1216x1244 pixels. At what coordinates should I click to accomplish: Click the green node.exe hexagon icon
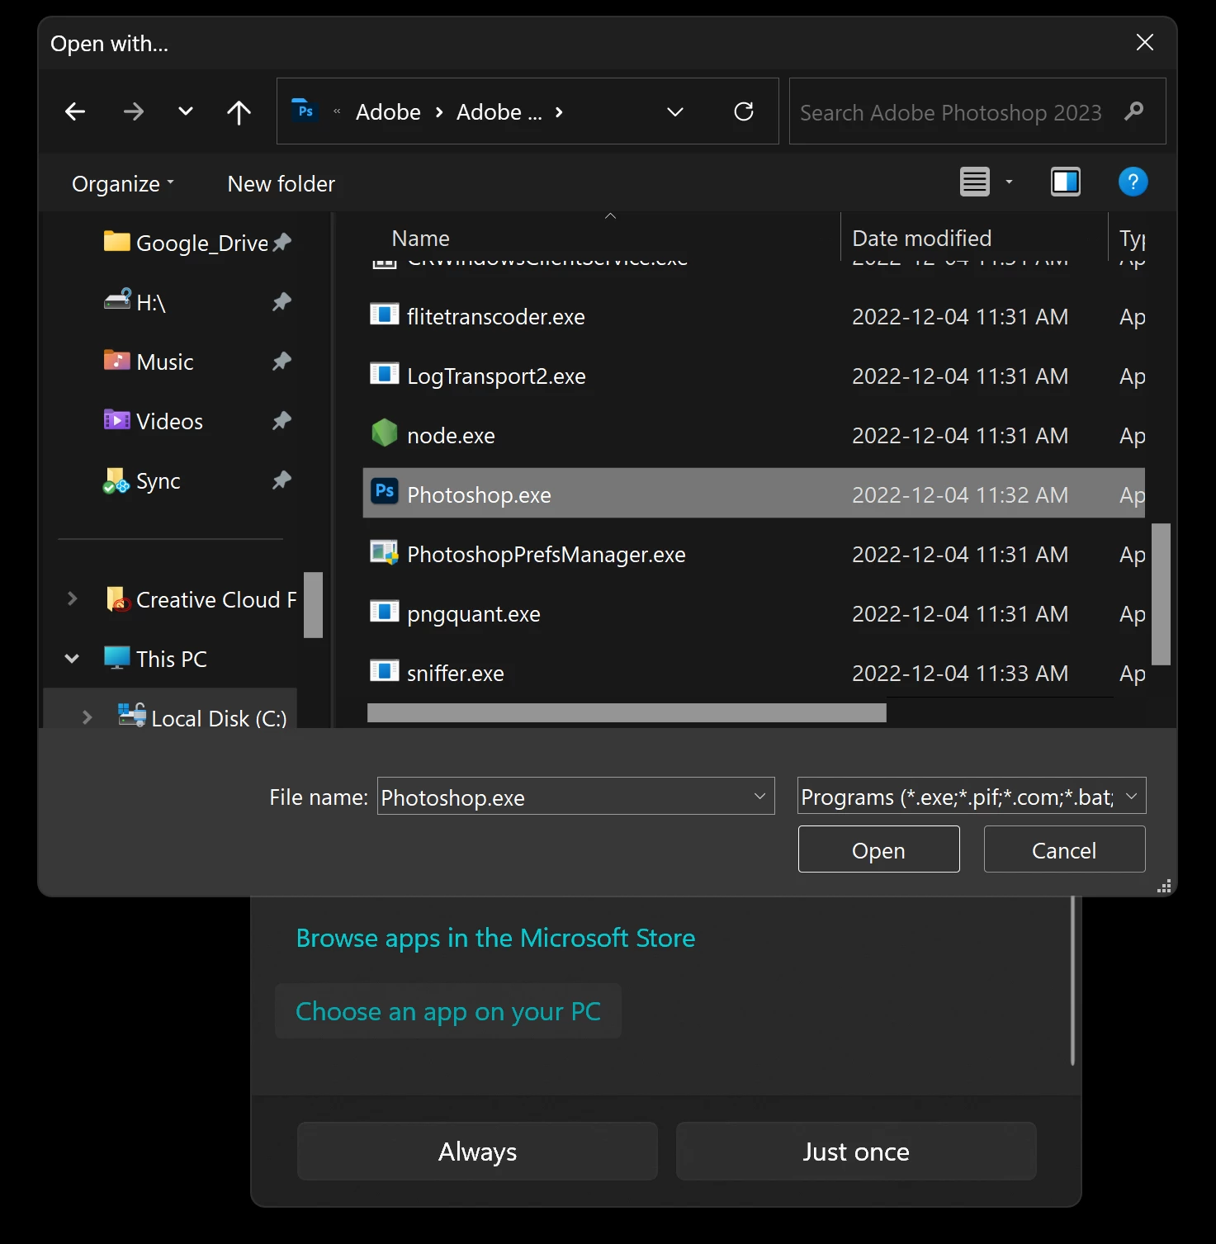tap(384, 433)
